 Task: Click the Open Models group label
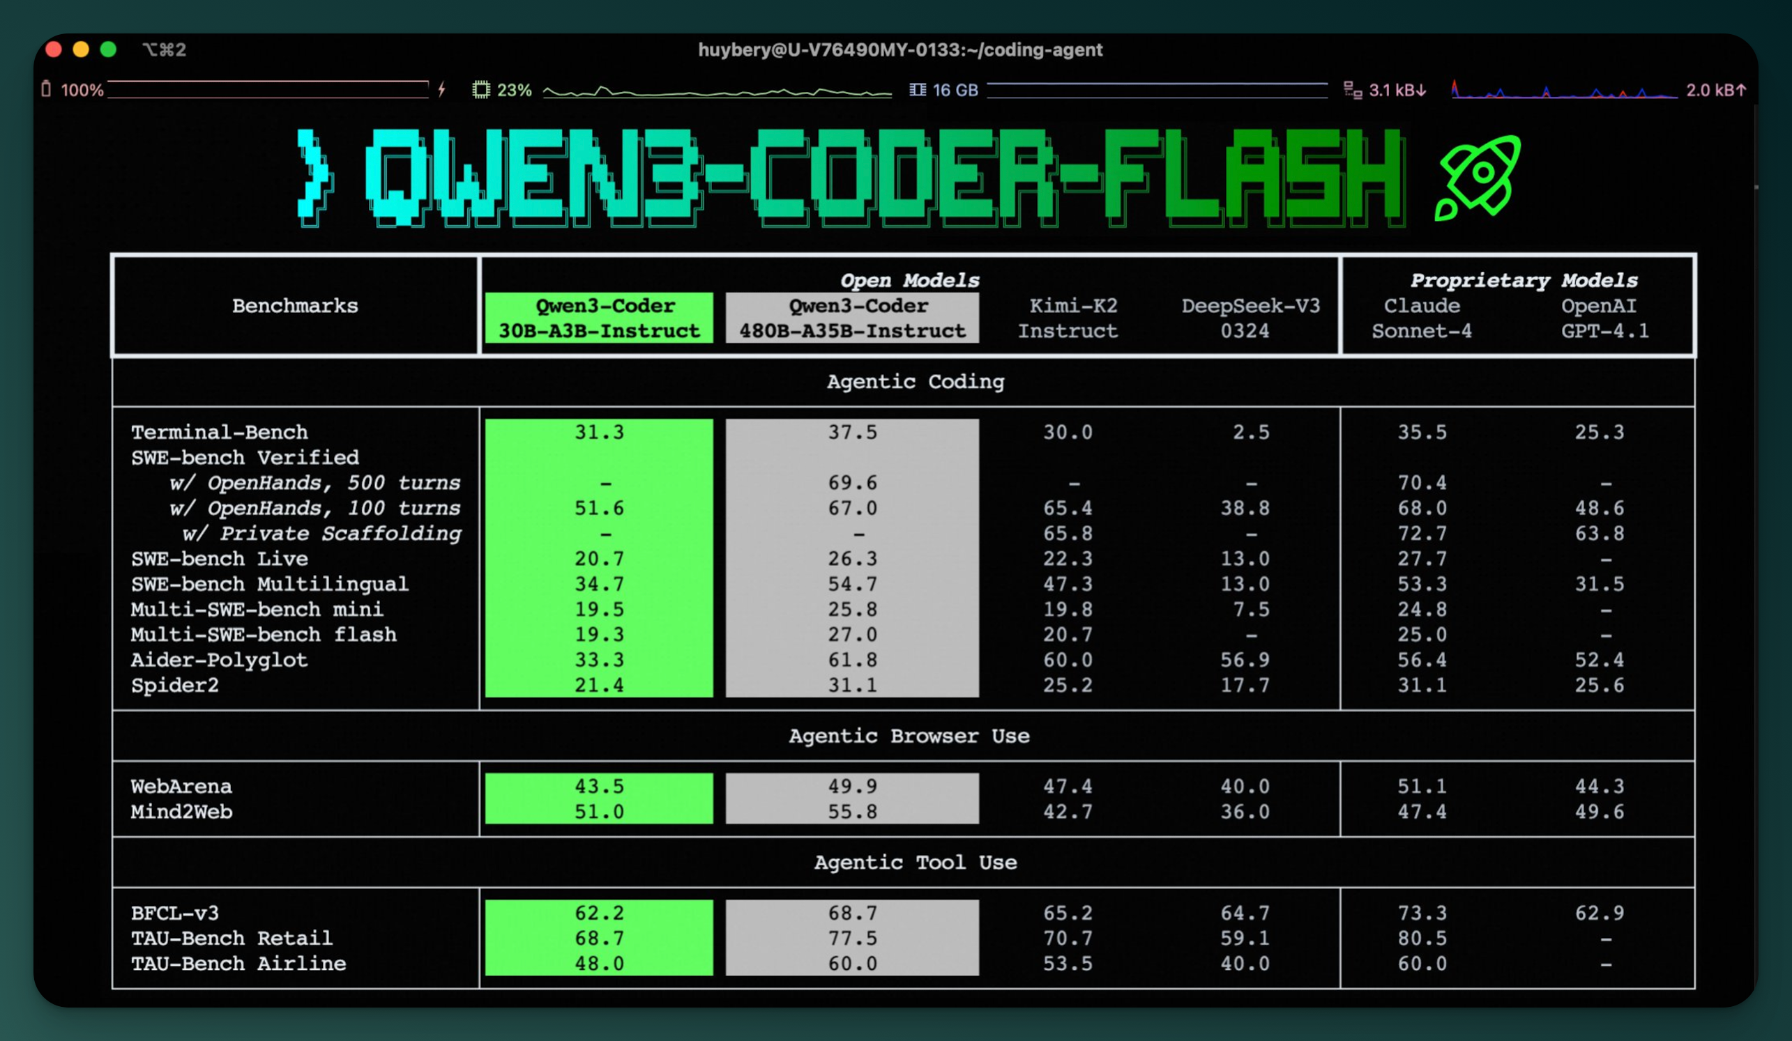[x=909, y=280]
